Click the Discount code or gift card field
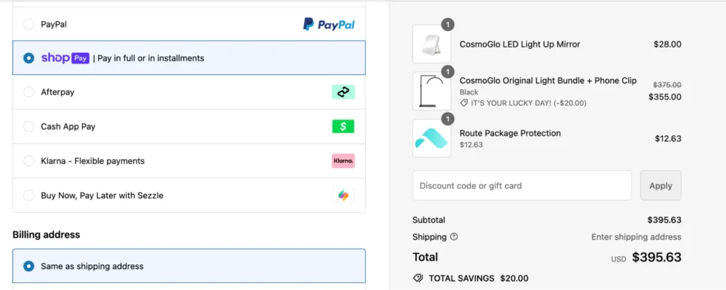 pyautogui.click(x=522, y=185)
